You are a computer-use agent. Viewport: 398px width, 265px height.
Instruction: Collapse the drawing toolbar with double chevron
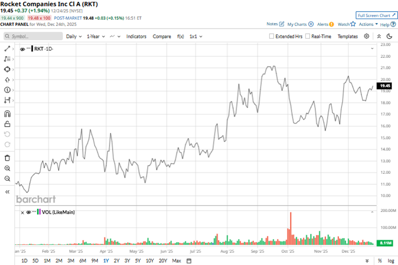click(x=7, y=192)
